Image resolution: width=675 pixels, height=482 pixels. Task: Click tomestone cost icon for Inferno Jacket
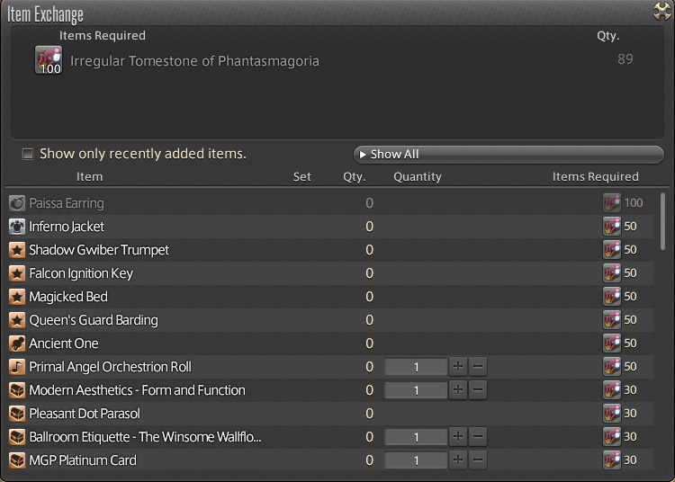tap(612, 227)
